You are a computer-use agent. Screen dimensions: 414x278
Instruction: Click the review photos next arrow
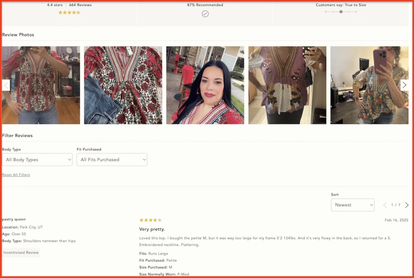404,85
